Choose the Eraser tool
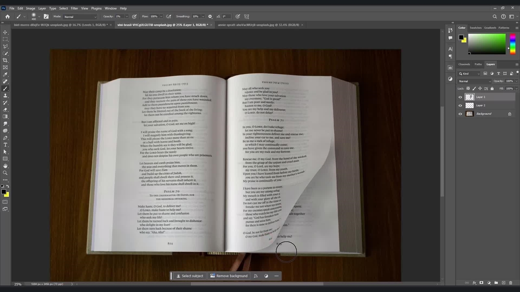The image size is (520, 292). coord(5,109)
